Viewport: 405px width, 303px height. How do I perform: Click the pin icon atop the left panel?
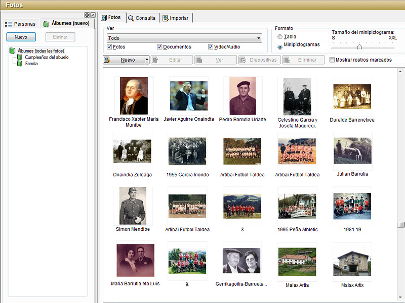(x=87, y=15)
